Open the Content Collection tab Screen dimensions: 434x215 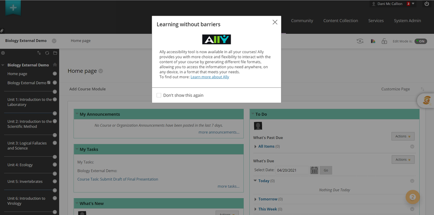[x=341, y=21]
